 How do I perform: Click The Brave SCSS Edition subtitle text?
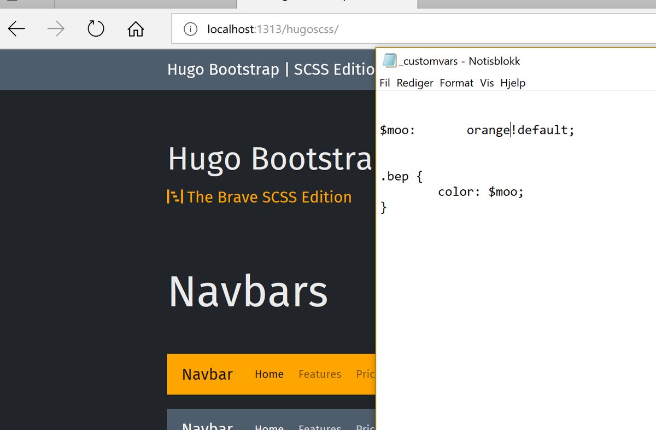[x=270, y=197]
